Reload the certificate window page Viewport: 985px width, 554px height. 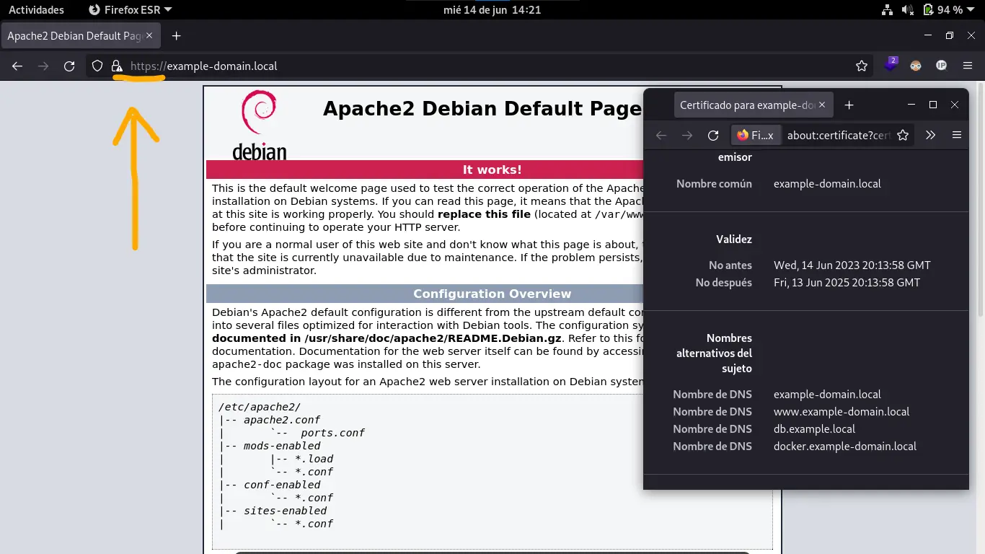pos(713,135)
